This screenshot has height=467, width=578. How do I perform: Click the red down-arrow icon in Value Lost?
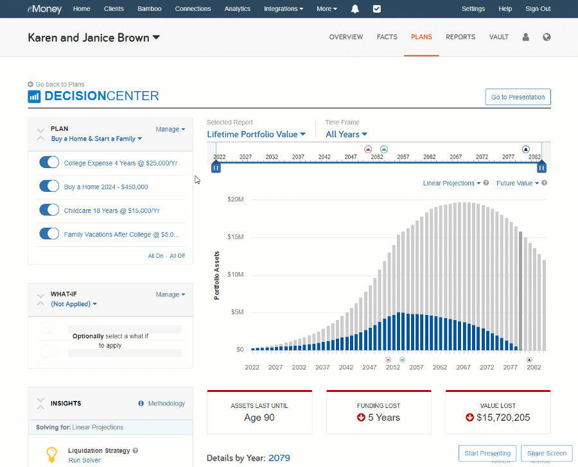[469, 417]
